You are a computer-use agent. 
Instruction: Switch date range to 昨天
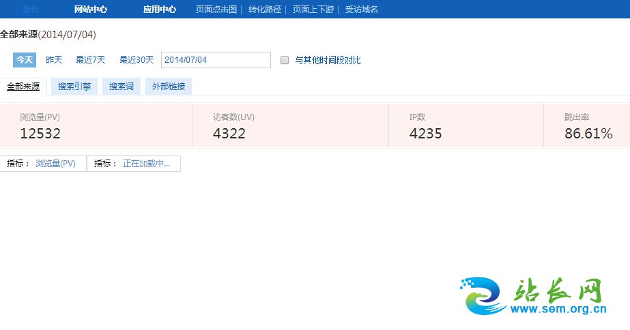(54, 60)
